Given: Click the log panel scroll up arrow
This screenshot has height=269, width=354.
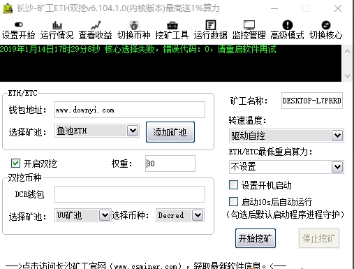Looking at the screenshot, I should [348, 51].
